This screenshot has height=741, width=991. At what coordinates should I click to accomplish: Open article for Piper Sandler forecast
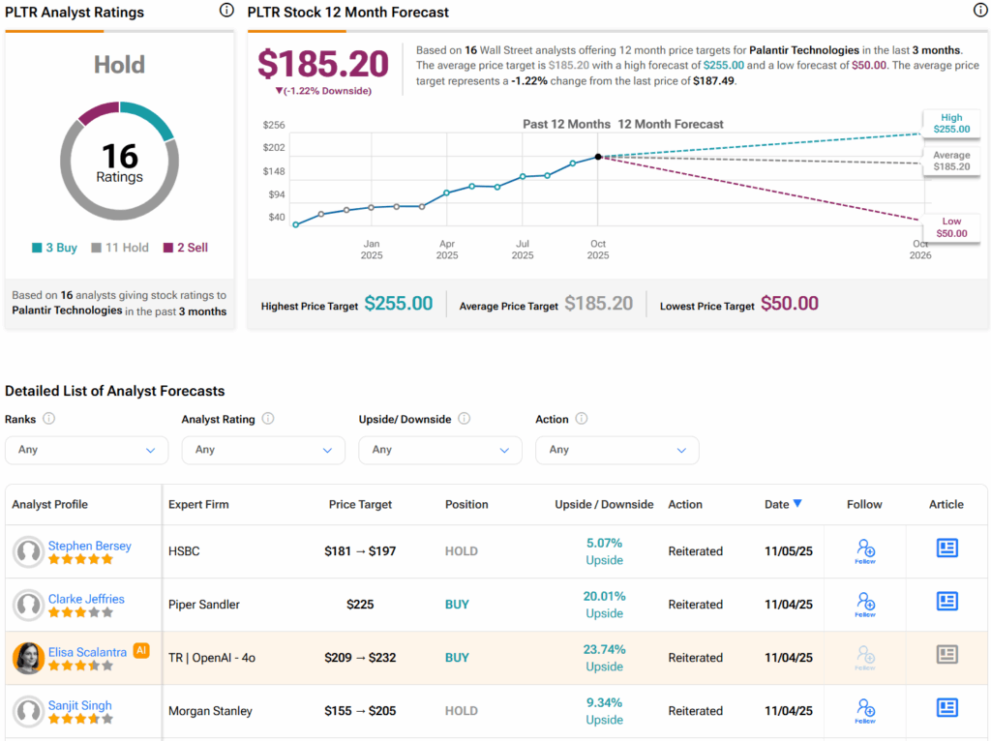click(x=946, y=602)
